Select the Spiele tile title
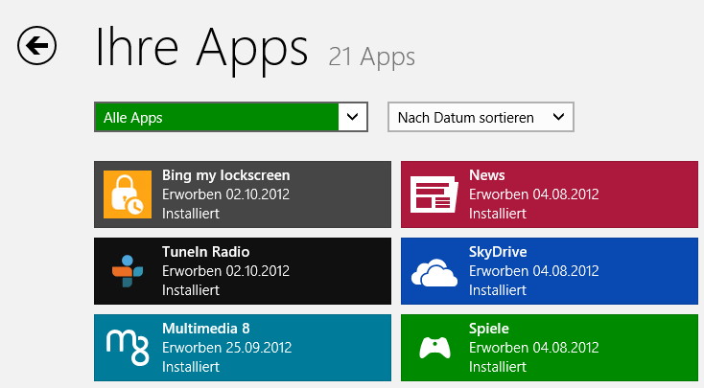This screenshot has height=388, width=704. pos(489,329)
